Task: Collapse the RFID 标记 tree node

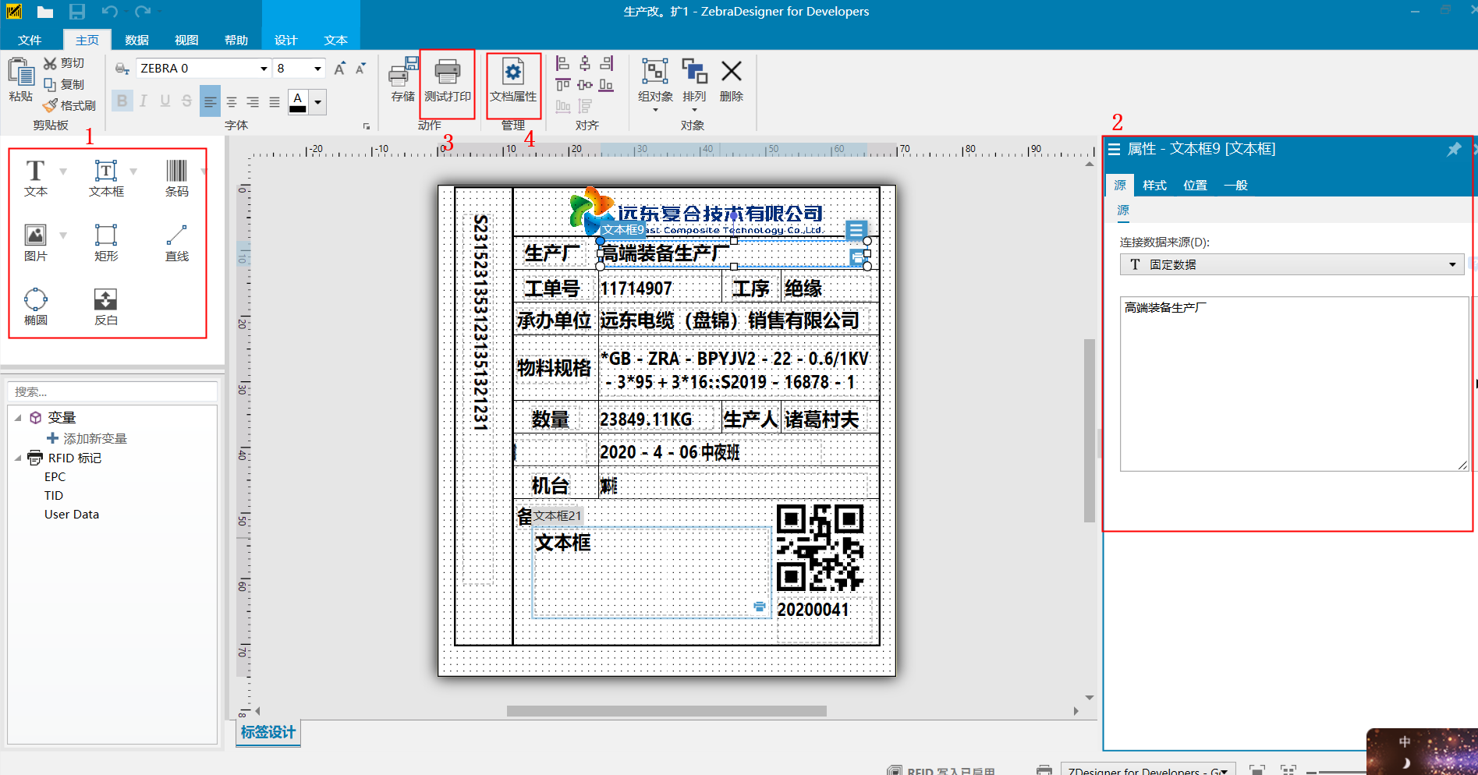Action: pos(18,458)
